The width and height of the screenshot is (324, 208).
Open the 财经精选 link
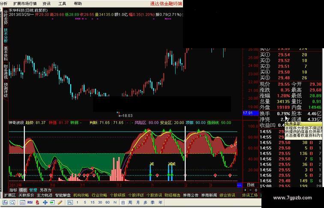pos(172,195)
